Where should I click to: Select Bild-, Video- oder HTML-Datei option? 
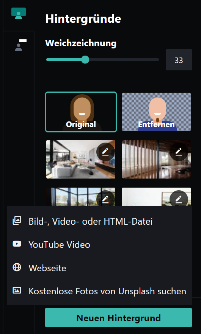pos(99,222)
